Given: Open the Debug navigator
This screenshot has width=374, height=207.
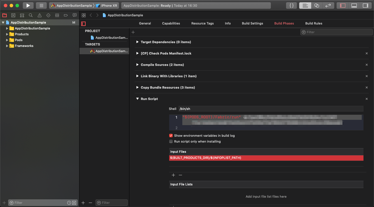Looking at the screenshot, I should (57, 15).
